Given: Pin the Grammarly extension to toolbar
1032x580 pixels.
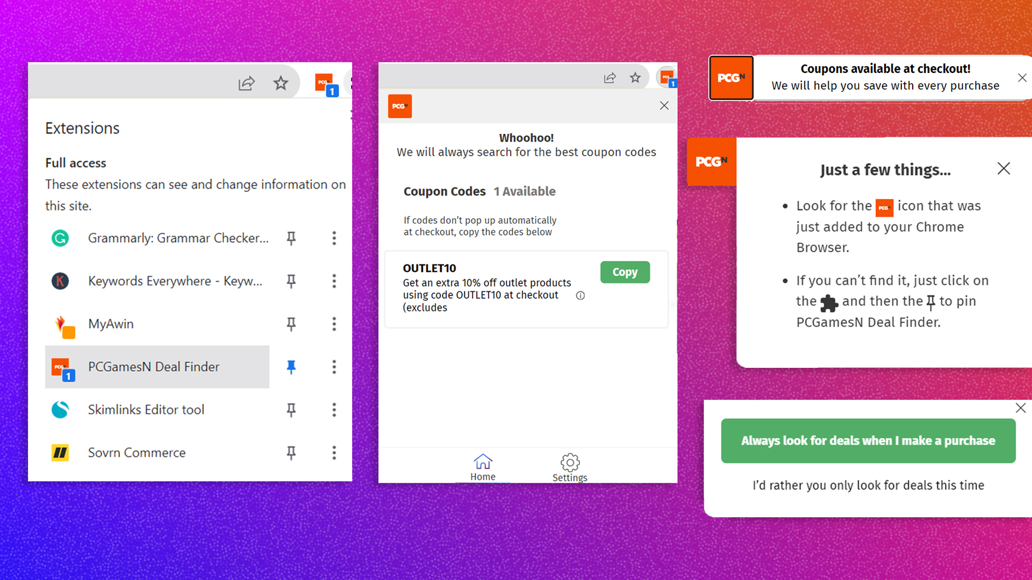Looking at the screenshot, I should 291,238.
